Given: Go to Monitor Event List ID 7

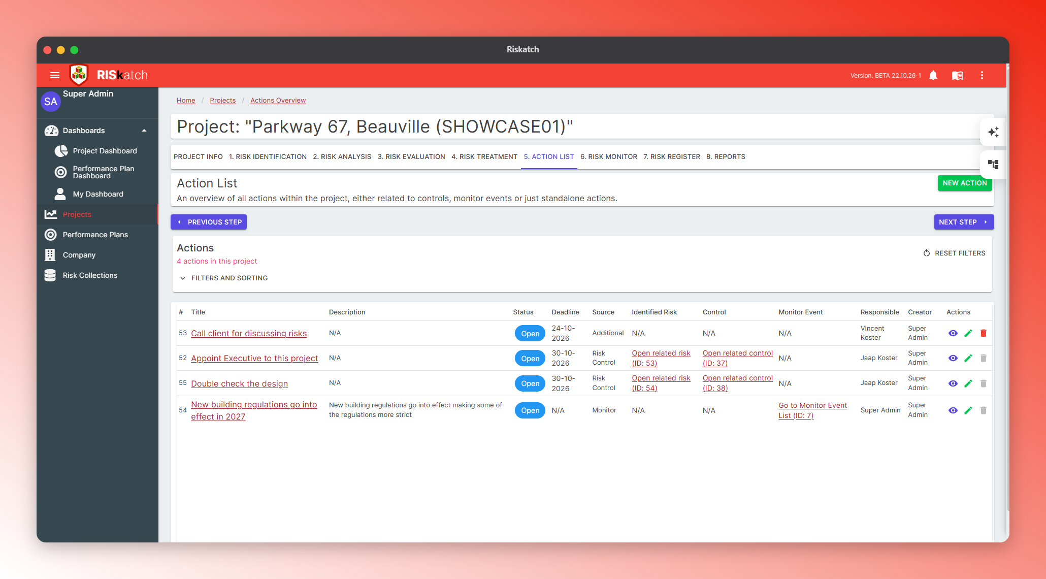Looking at the screenshot, I should pos(812,410).
